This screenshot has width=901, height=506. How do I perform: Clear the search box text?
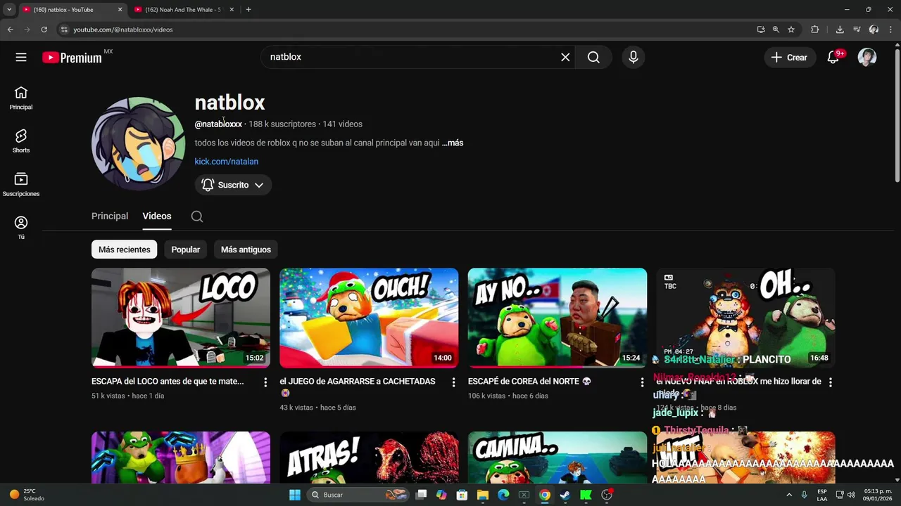click(565, 57)
